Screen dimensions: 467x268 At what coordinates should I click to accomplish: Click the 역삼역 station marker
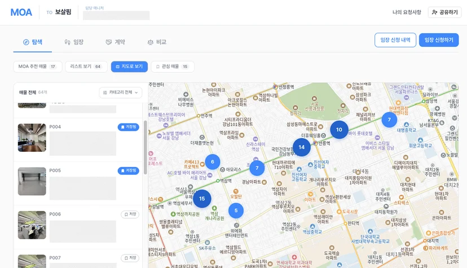(218, 181)
